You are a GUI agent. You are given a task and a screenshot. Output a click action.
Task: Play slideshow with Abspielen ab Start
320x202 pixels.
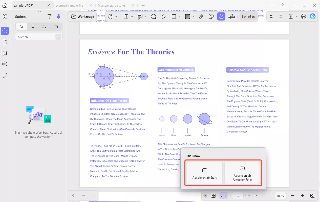click(x=204, y=173)
